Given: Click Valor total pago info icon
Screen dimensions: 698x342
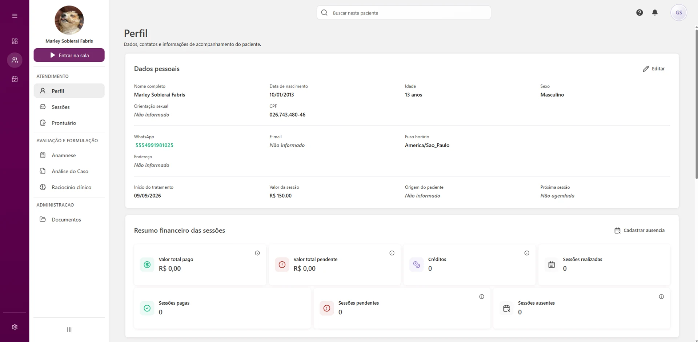Looking at the screenshot, I should tap(257, 253).
